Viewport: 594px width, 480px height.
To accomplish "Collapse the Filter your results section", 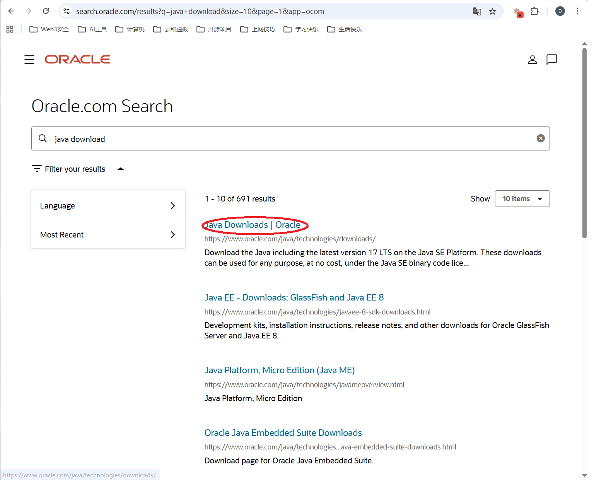I will pyautogui.click(x=121, y=169).
